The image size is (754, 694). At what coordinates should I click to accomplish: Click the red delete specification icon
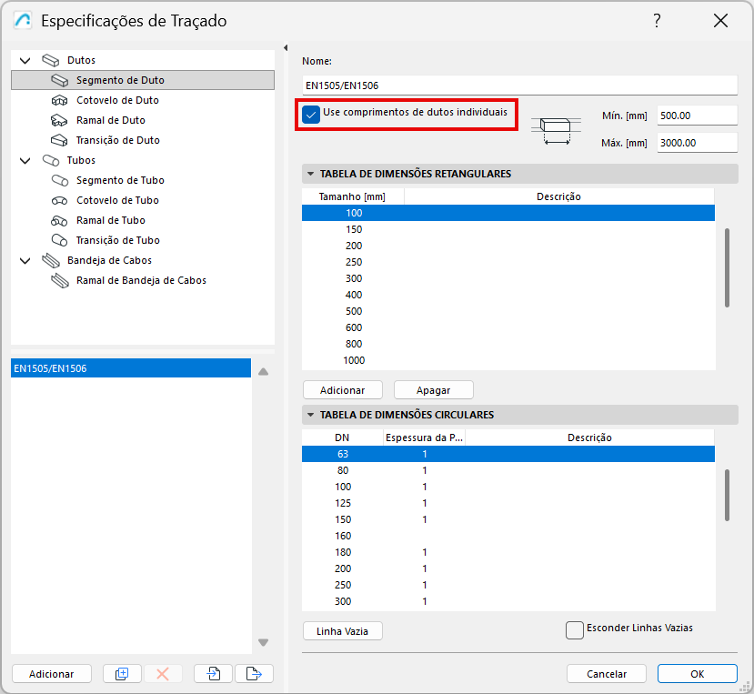click(x=163, y=674)
